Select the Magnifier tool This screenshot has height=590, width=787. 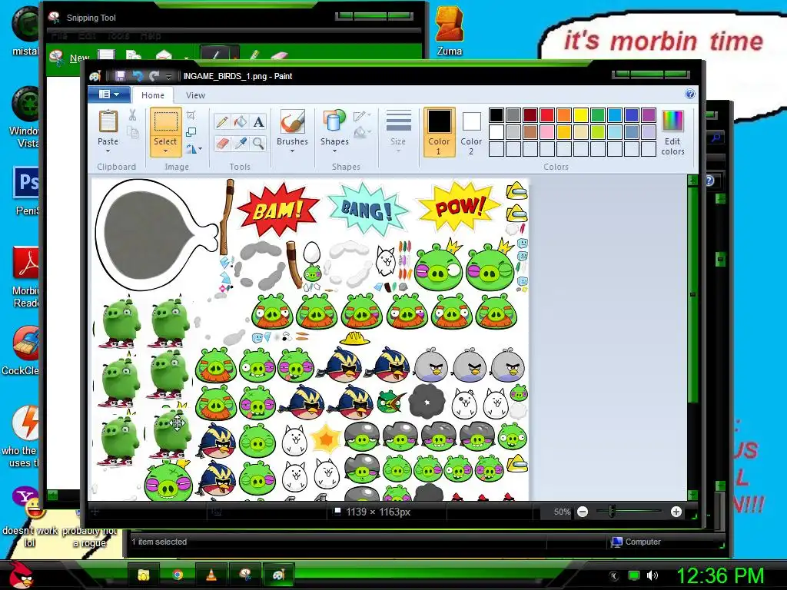tap(258, 144)
